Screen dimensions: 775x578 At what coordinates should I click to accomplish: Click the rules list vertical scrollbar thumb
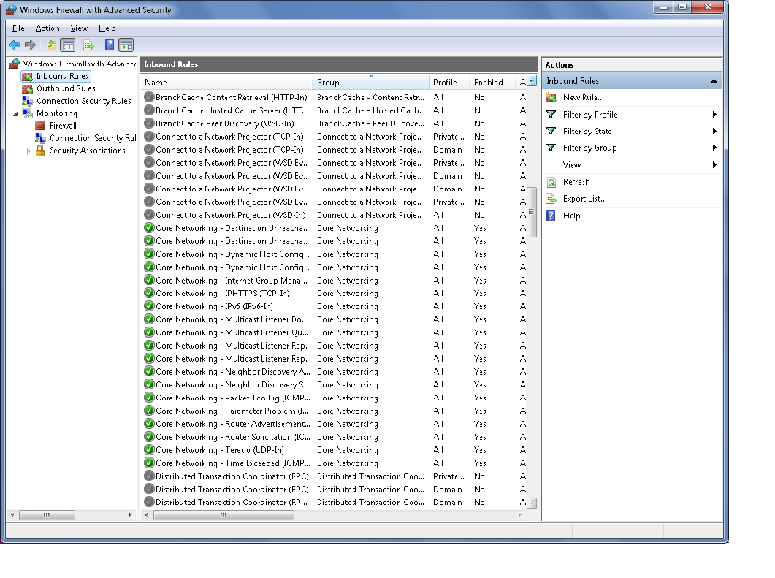[x=532, y=212]
